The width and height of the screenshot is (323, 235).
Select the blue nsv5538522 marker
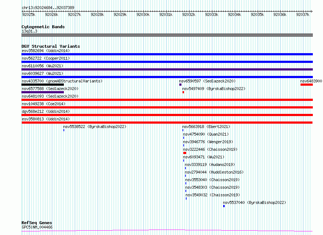[x=64, y=130]
